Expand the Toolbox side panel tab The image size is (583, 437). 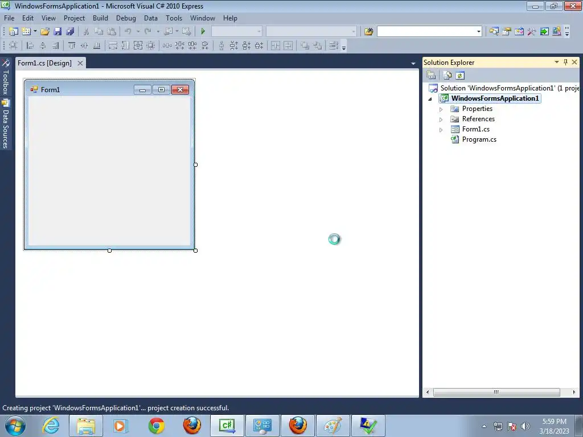point(6,77)
